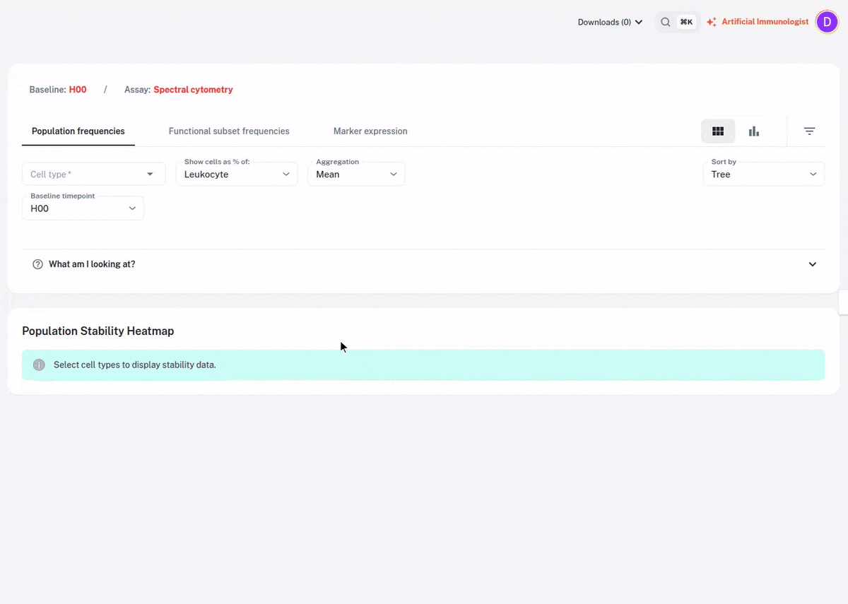Click the red H00 baseline link
The height and width of the screenshot is (604, 848).
[x=78, y=90]
